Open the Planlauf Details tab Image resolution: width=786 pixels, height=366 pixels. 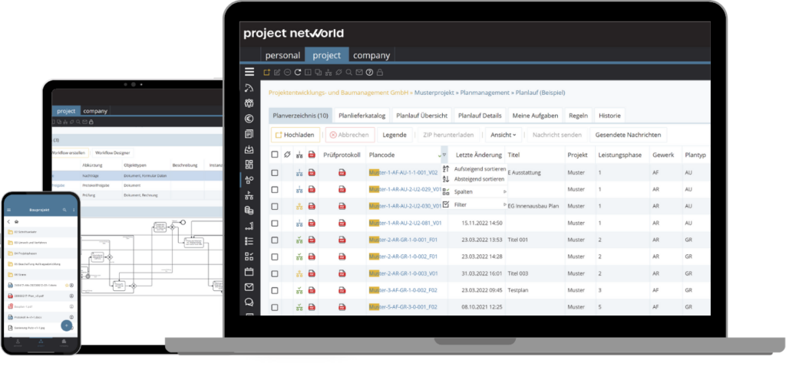[x=480, y=116]
